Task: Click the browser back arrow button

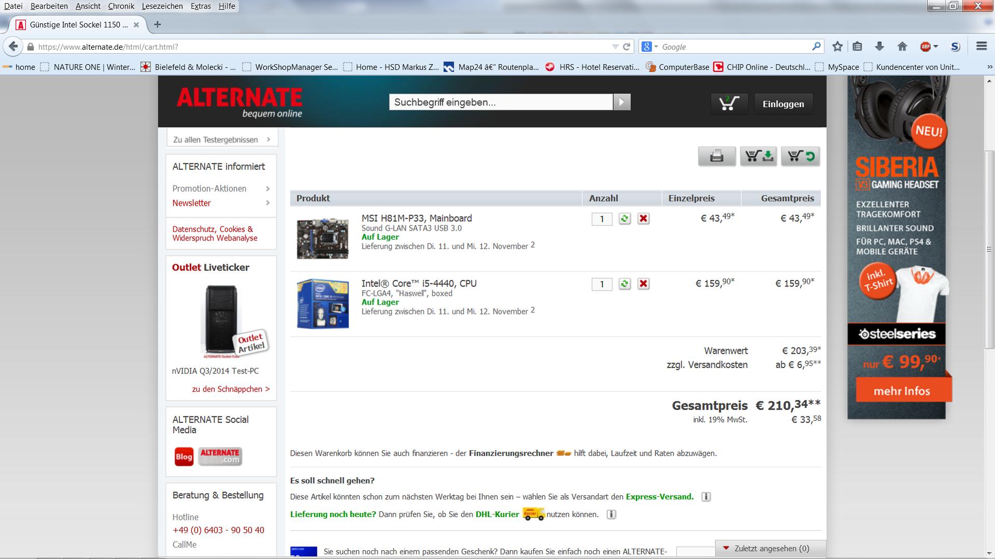Action: point(13,47)
